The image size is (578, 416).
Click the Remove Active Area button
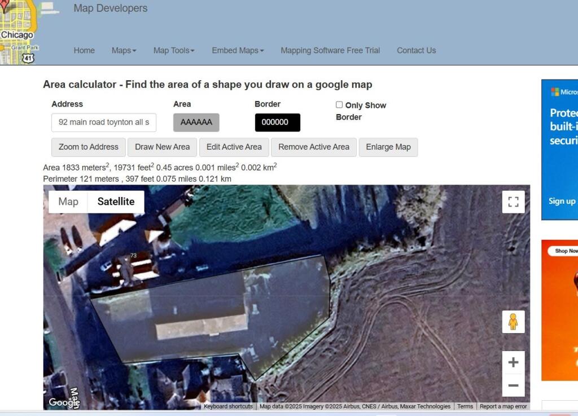coord(313,147)
